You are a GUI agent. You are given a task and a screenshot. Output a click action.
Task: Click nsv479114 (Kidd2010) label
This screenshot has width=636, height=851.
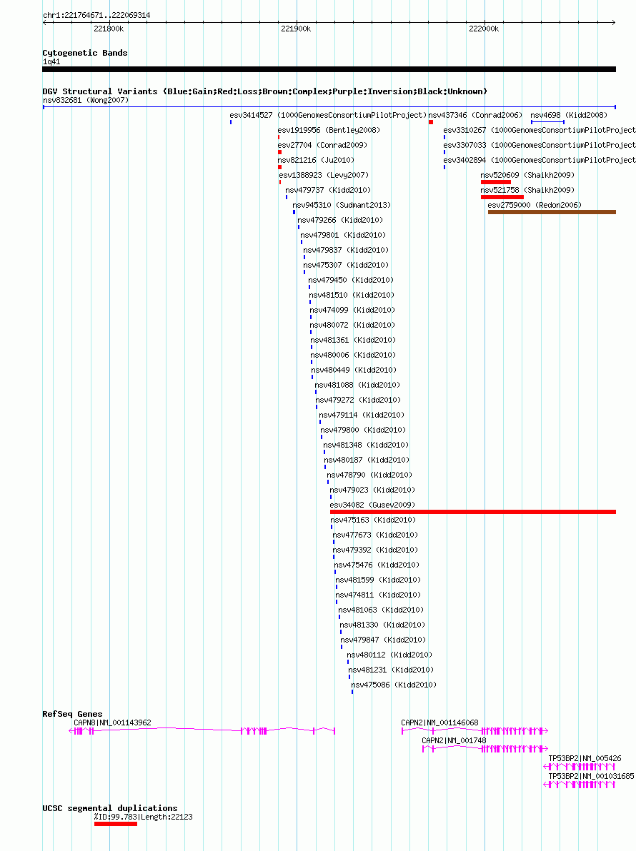362,416
